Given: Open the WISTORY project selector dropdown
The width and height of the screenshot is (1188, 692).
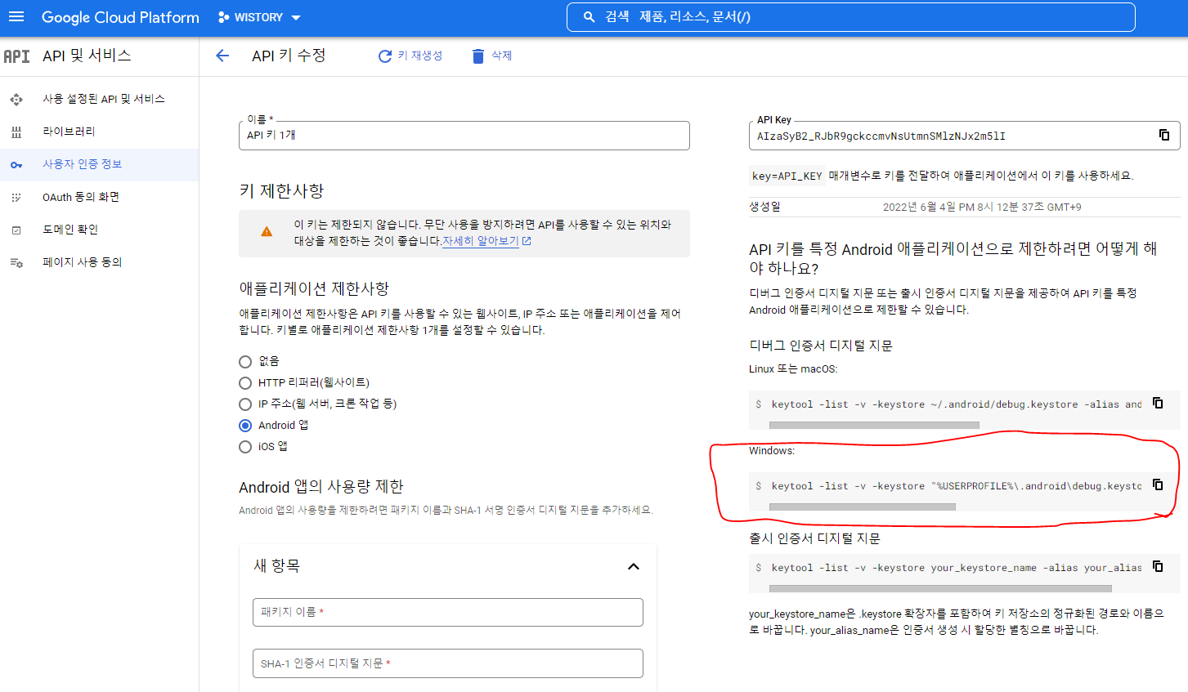Looking at the screenshot, I should click(x=259, y=17).
